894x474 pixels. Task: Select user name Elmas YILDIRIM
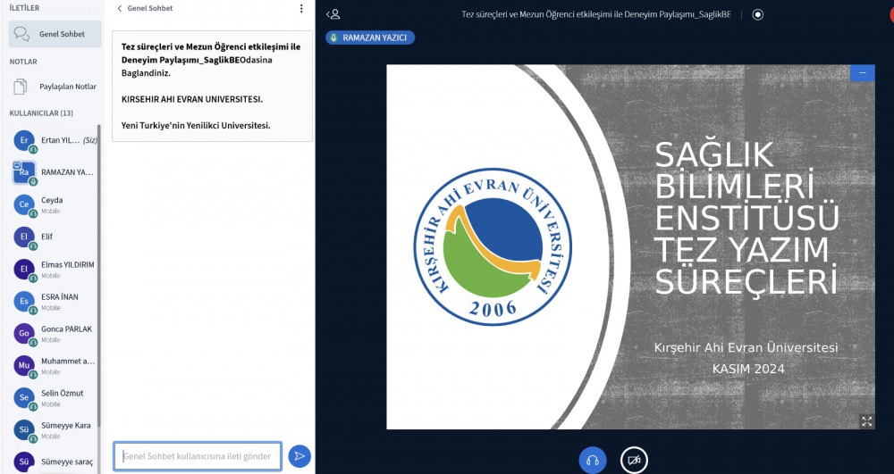[x=67, y=264]
